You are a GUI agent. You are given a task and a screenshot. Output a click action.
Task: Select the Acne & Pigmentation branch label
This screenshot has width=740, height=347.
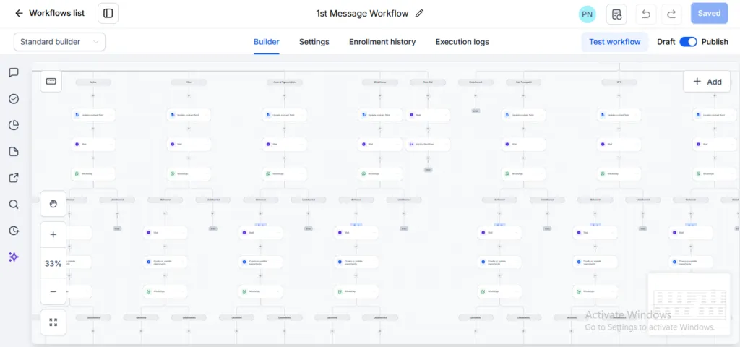285,82
